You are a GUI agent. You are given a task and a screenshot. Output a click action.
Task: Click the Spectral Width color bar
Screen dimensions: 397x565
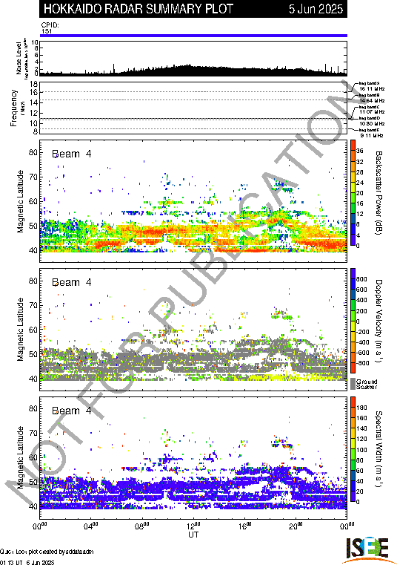[x=353, y=449]
